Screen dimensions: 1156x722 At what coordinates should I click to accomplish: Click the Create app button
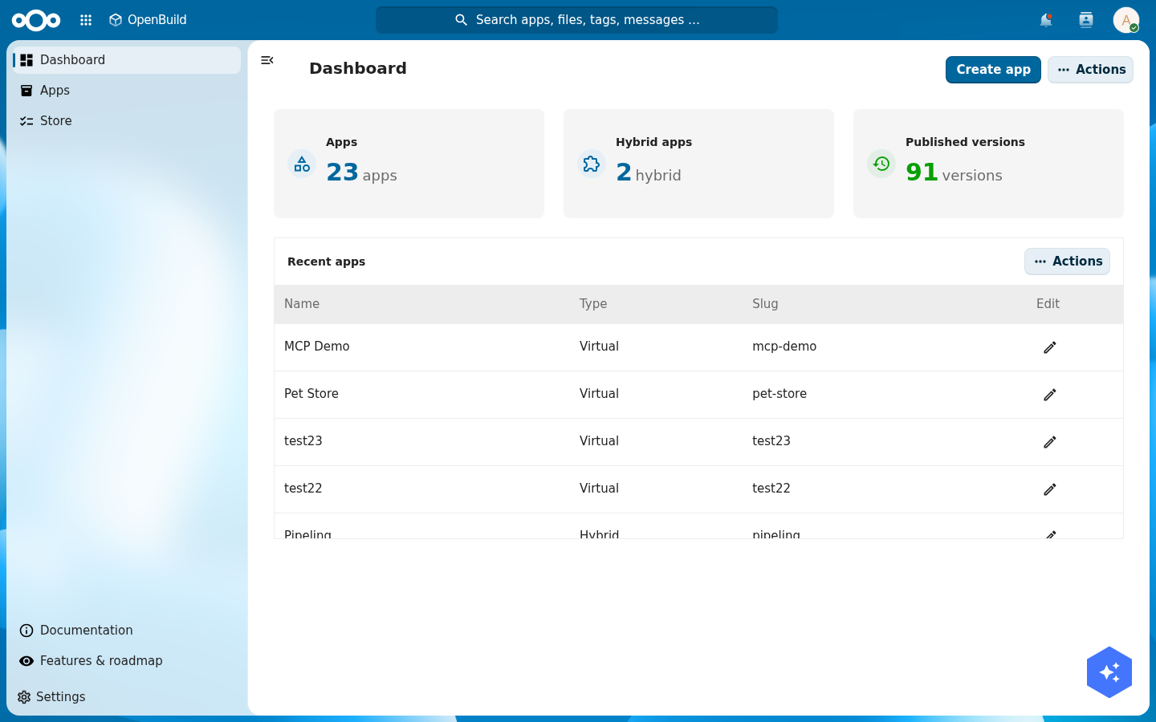pyautogui.click(x=993, y=70)
